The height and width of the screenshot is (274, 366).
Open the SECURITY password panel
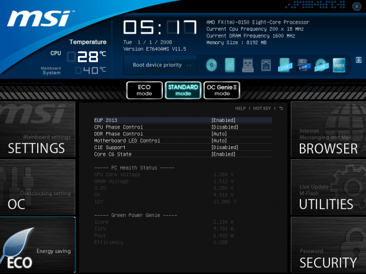click(328, 245)
